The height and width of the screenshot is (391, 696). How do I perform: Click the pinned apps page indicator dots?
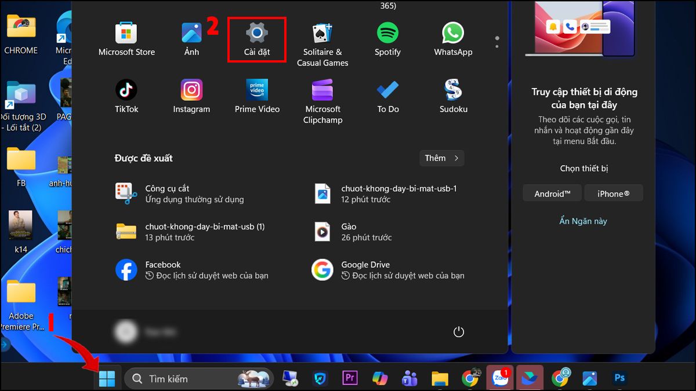point(497,42)
